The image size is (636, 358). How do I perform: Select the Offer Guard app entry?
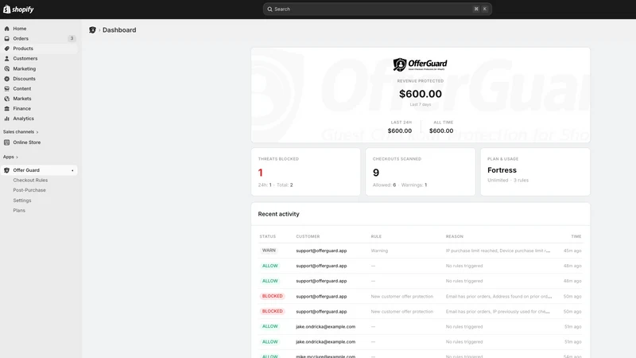(38, 170)
